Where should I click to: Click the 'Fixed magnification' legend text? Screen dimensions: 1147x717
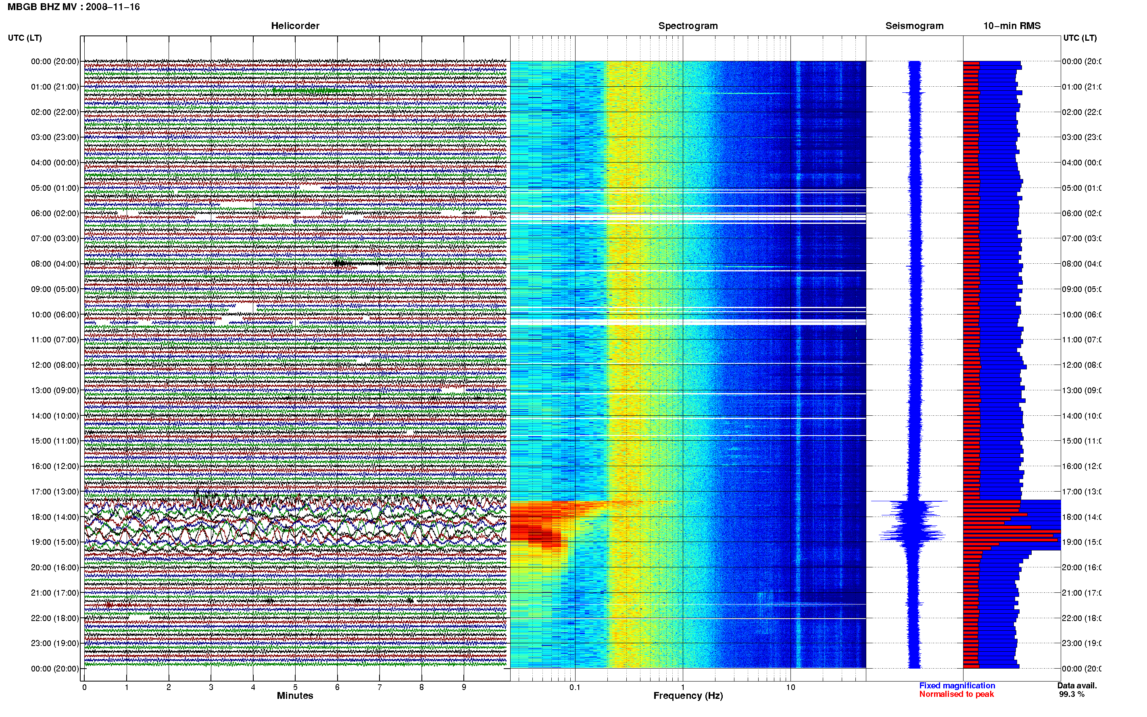pos(957,686)
